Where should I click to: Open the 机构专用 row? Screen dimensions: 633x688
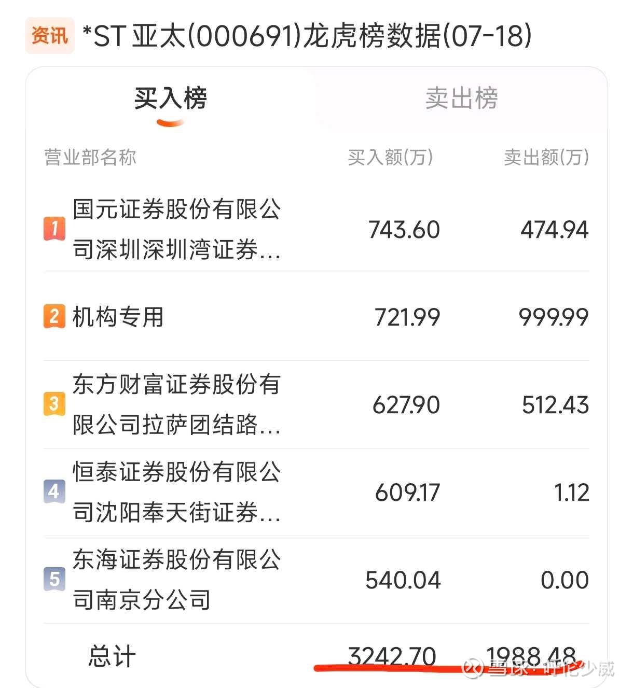point(316,317)
